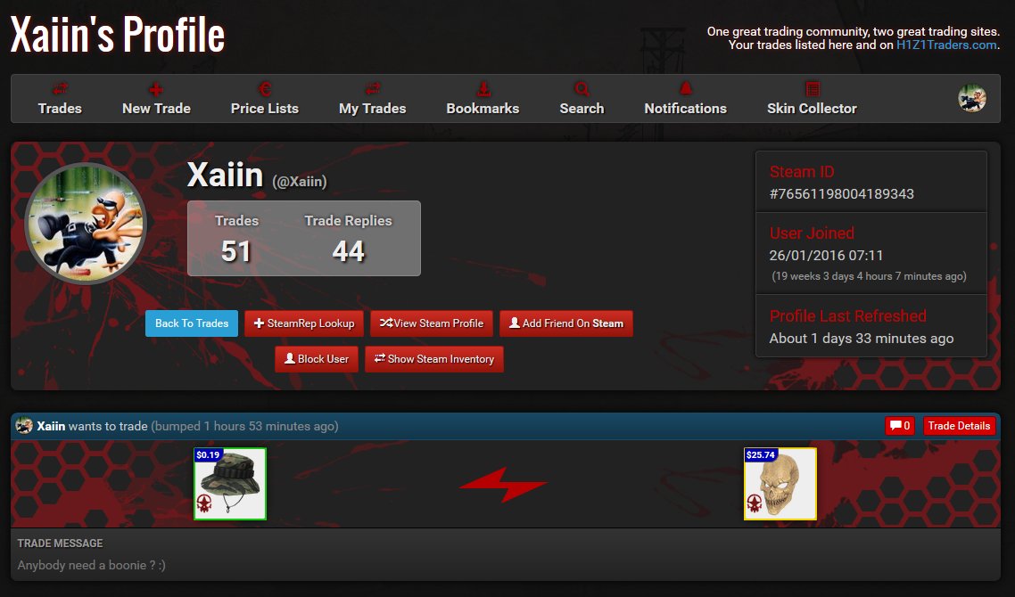Click the $25.74 price tag
The image size is (1015, 597).
761,454
